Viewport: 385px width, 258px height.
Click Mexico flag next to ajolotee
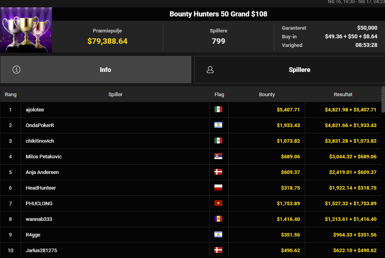(218, 109)
